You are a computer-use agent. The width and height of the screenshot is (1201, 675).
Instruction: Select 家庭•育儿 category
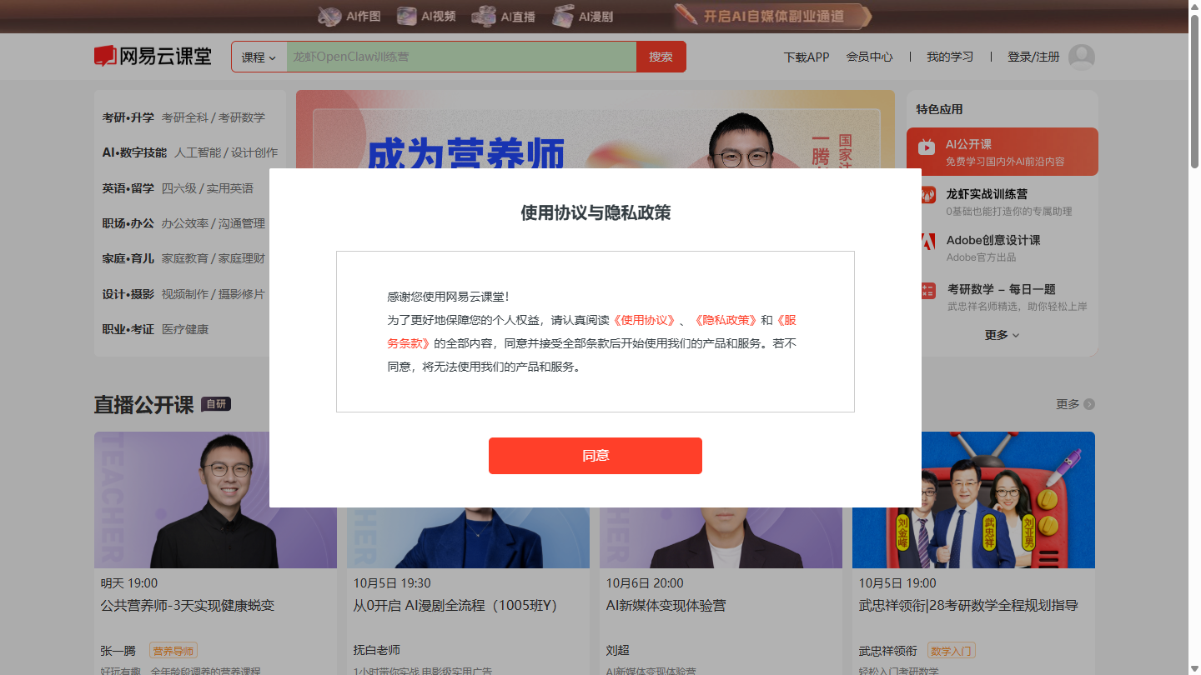(x=128, y=258)
